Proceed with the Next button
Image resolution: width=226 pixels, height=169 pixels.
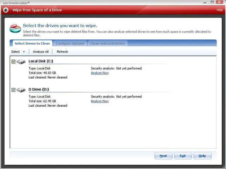[163, 156]
